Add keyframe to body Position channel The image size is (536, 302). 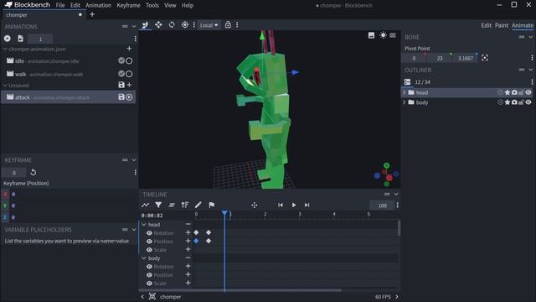pyautogui.click(x=188, y=274)
